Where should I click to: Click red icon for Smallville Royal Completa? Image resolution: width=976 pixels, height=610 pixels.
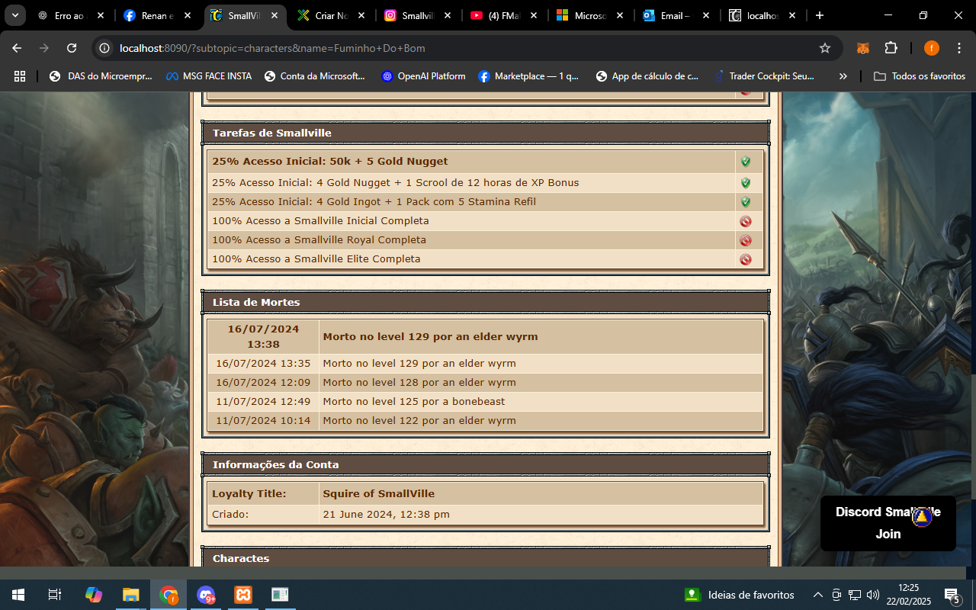click(x=746, y=240)
